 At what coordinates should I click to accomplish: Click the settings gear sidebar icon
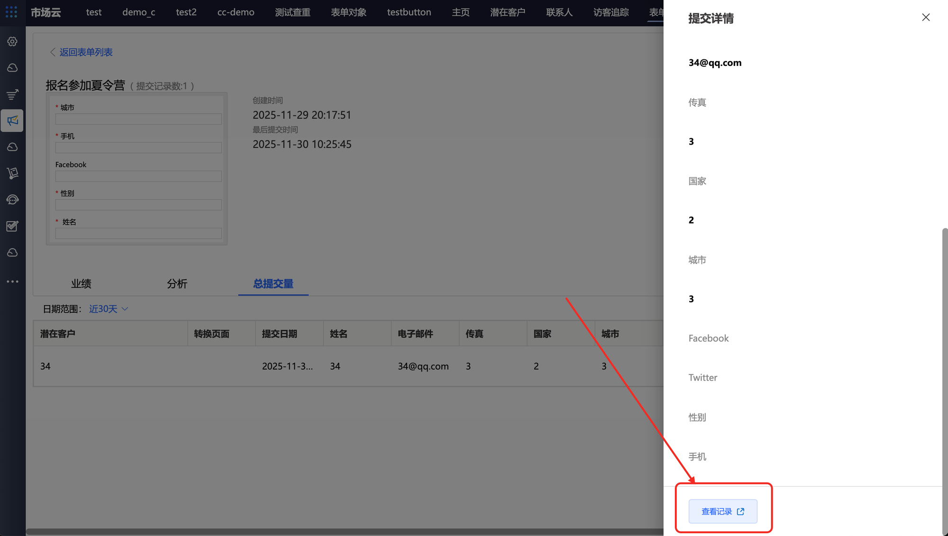(13, 42)
